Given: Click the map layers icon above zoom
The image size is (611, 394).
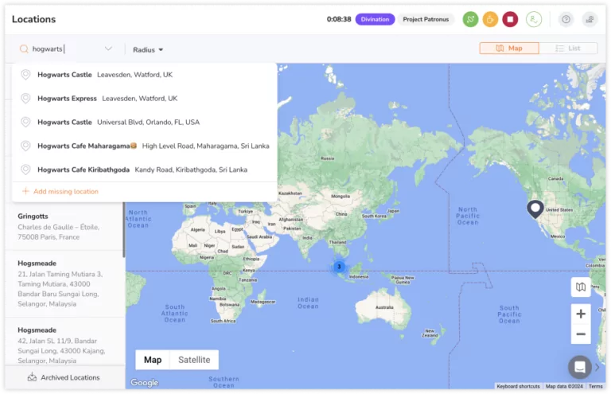Looking at the screenshot, I should pos(581,287).
